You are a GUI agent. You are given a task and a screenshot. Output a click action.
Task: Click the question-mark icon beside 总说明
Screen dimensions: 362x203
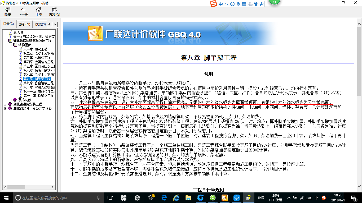coord(11,32)
